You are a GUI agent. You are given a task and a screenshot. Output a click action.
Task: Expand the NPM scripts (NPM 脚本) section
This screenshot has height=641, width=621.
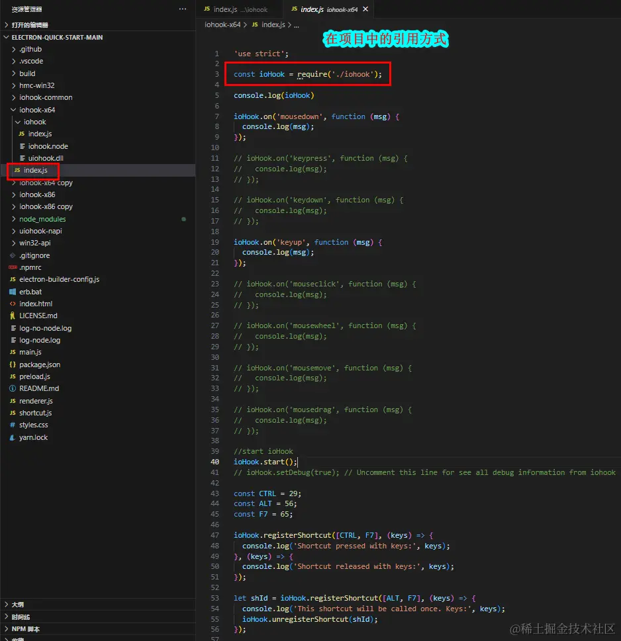(98, 628)
